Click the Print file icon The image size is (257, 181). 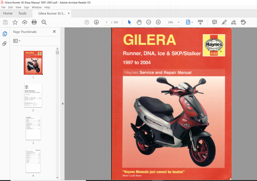[x=34, y=22]
